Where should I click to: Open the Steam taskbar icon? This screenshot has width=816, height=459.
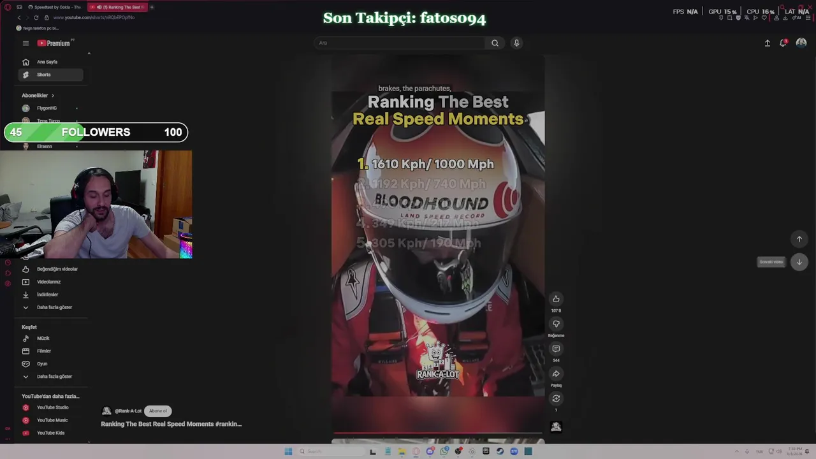(x=500, y=451)
